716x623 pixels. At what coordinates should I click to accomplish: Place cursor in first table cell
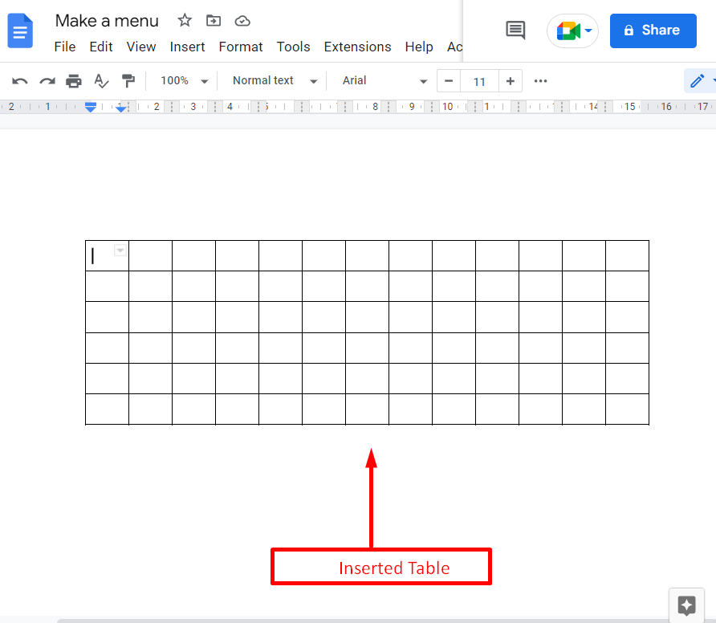tap(107, 256)
